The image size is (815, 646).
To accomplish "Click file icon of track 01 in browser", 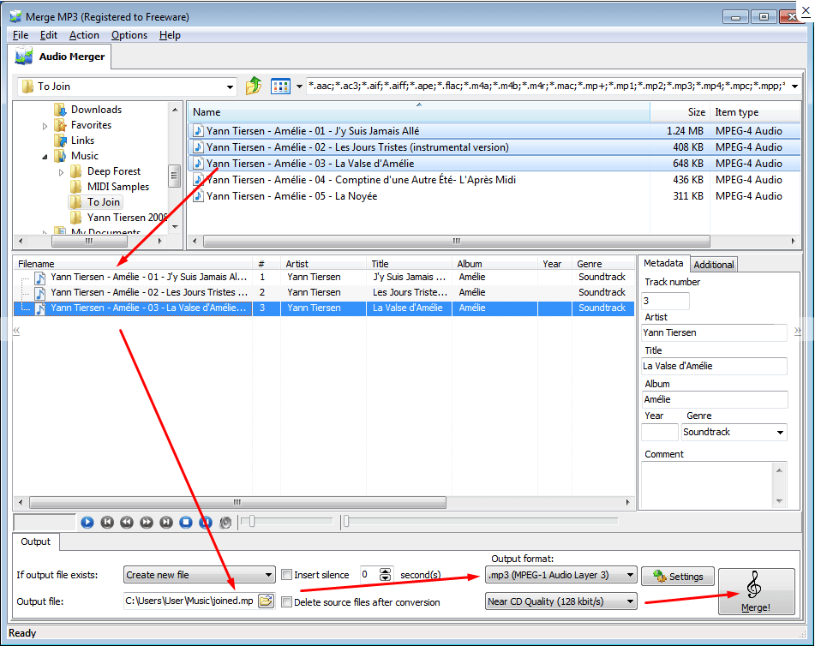I will pyautogui.click(x=198, y=130).
